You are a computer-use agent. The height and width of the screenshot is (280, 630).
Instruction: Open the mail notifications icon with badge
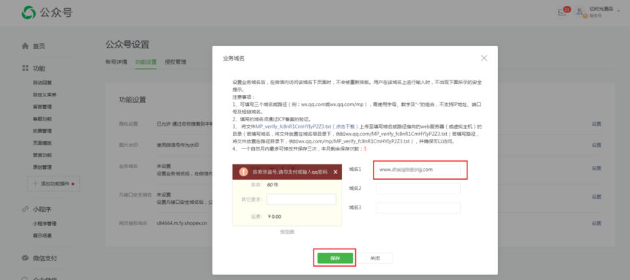pyautogui.click(x=563, y=12)
